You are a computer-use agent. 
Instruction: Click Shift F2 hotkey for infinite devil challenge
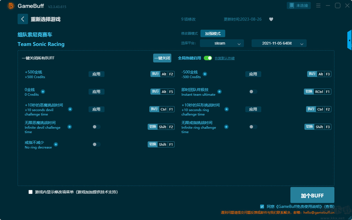pos(161,127)
